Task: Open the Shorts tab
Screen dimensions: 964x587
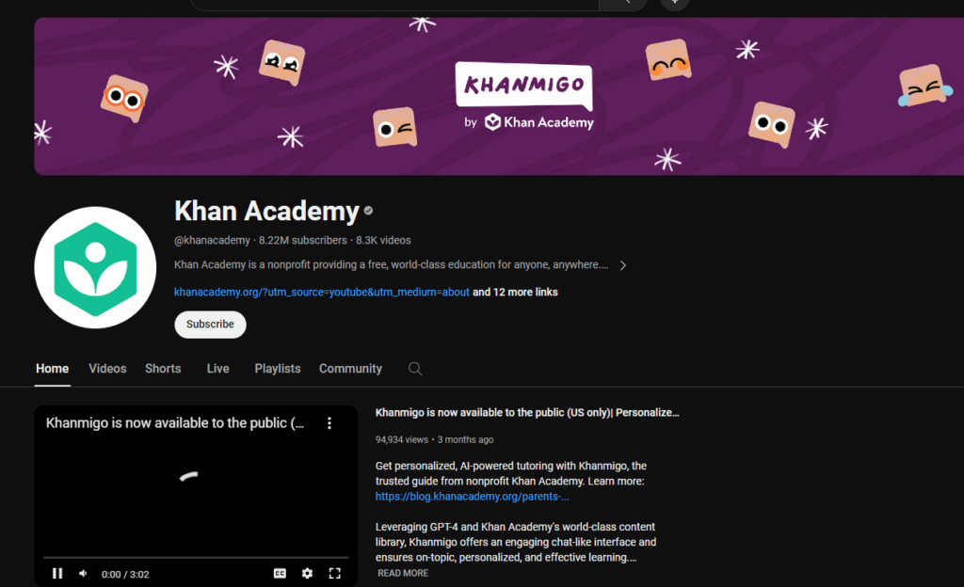Action: click(x=163, y=369)
